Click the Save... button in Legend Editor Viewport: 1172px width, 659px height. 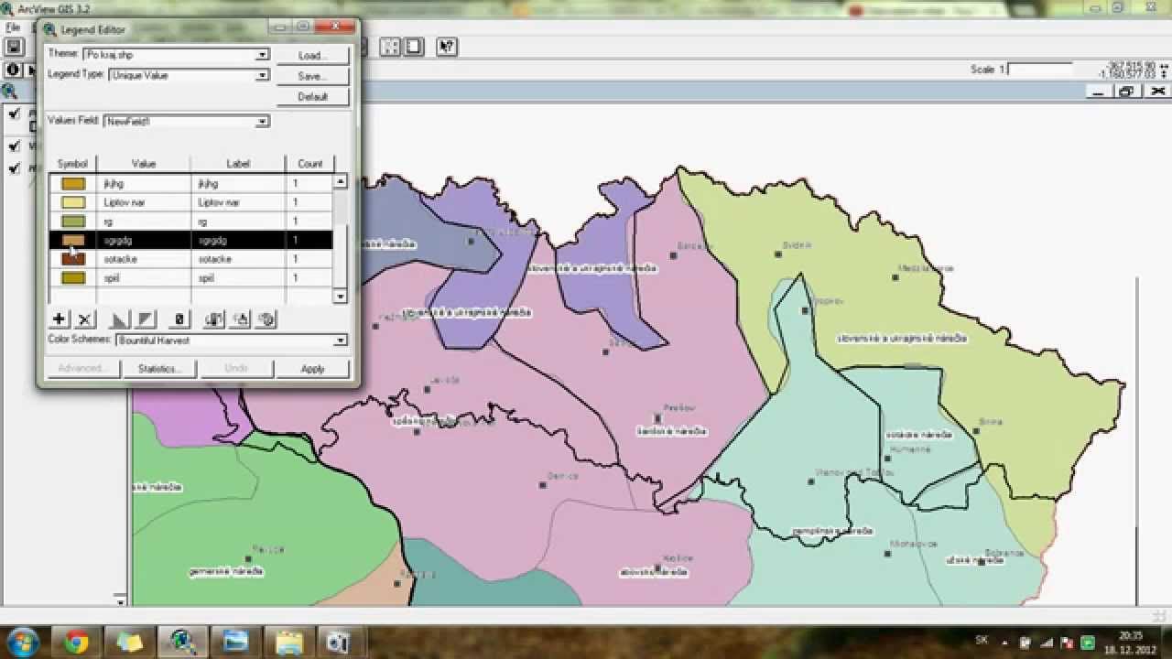tap(312, 76)
